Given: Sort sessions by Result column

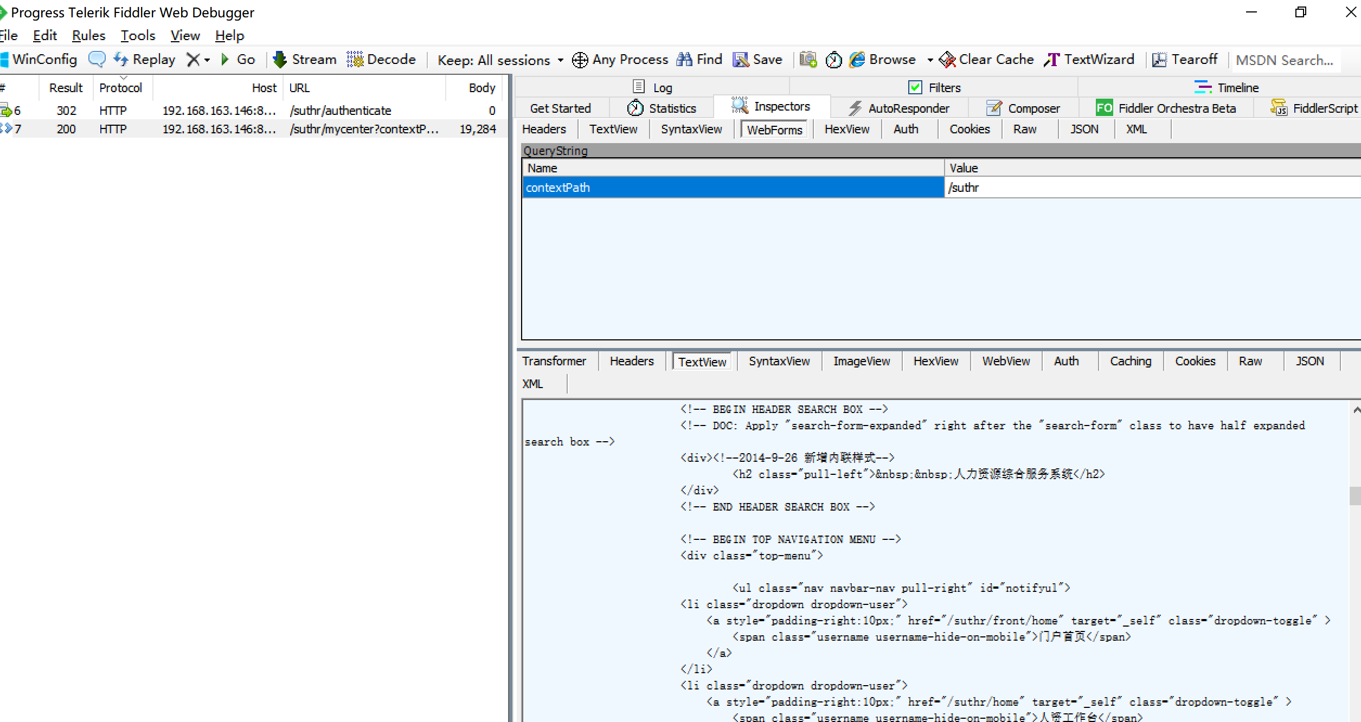Looking at the screenshot, I should tap(66, 88).
